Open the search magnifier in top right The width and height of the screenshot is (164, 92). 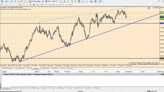159,1
